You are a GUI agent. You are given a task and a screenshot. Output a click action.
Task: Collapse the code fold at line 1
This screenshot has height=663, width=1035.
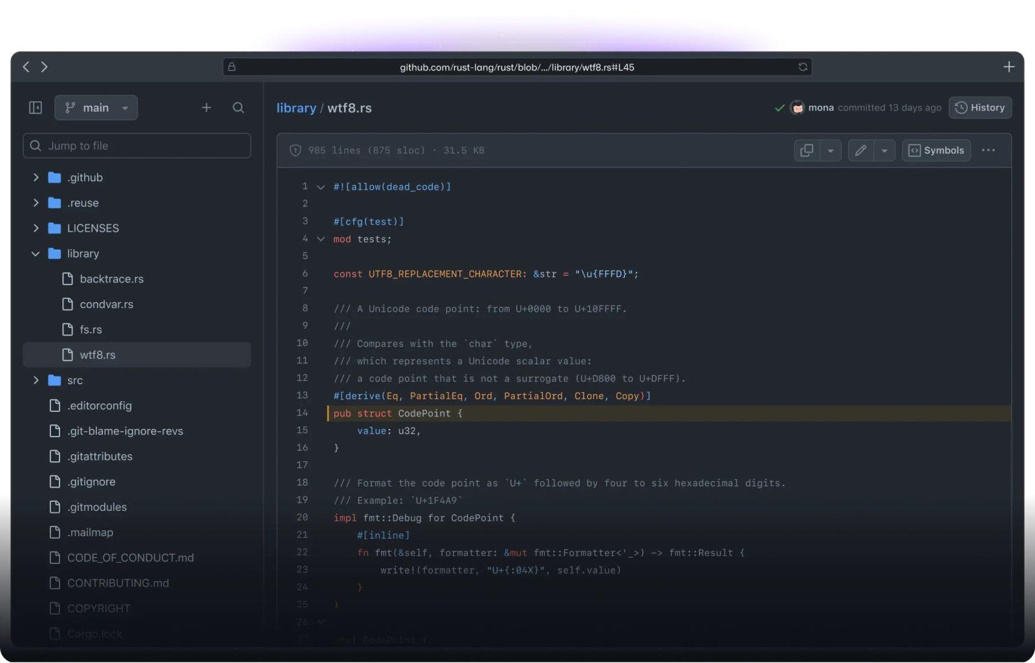tap(321, 187)
